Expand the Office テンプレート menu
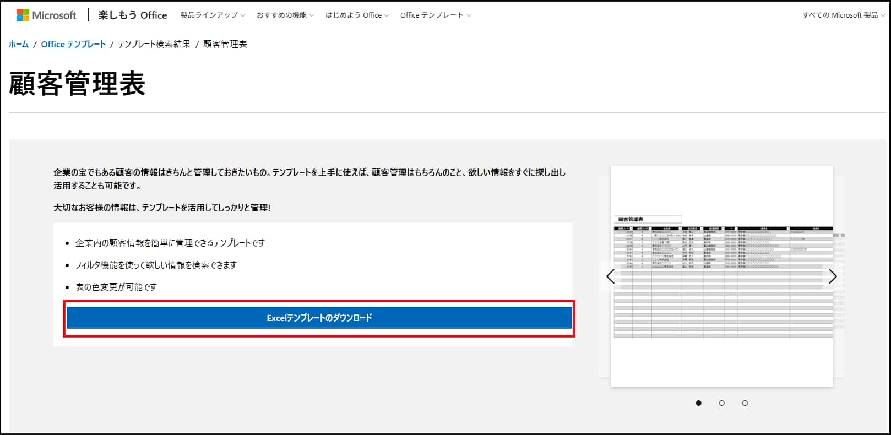Viewport: 891px width, 435px height. [x=436, y=15]
